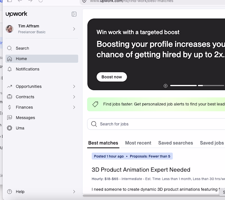
Task: Click the Notifications bell icon
Action: [x=10, y=69]
